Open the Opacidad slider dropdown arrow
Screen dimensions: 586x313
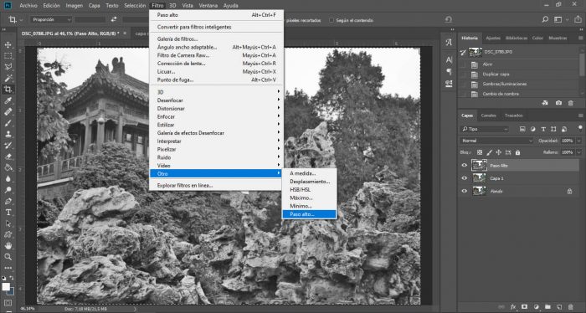click(x=579, y=141)
